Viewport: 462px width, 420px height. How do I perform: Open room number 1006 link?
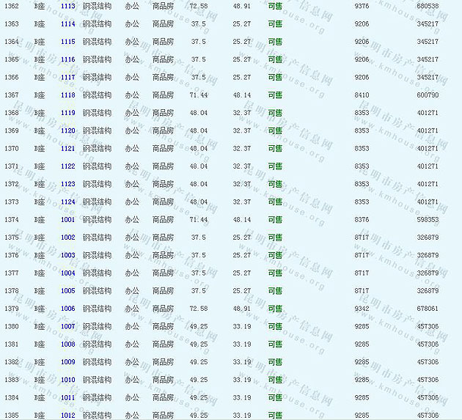tap(67, 309)
